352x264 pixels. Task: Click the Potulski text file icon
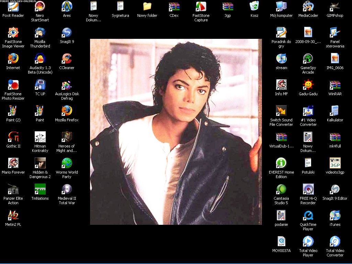click(x=308, y=163)
